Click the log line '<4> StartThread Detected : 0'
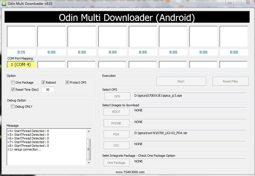This screenshot has width=255, height=176. point(28,131)
